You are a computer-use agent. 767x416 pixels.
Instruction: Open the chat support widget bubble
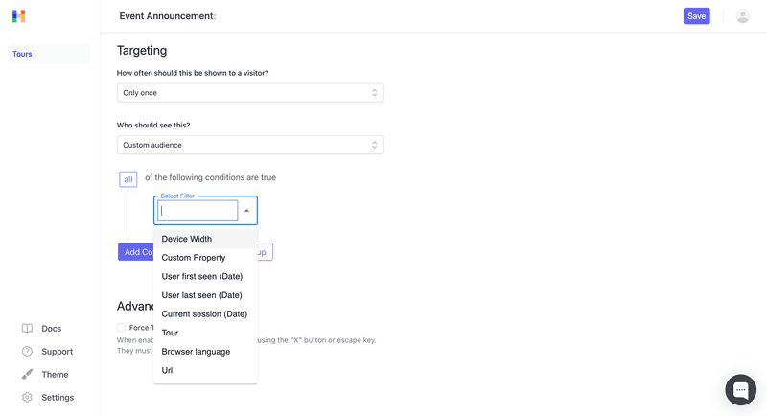pyautogui.click(x=740, y=390)
